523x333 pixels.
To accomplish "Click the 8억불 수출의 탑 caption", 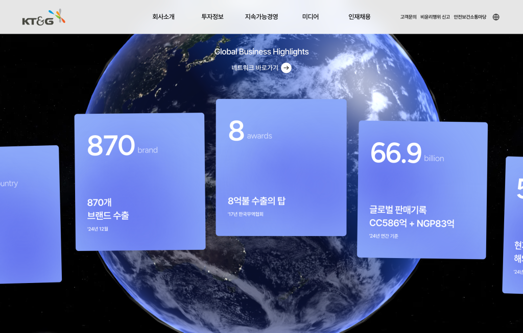I will 256,201.
